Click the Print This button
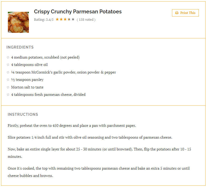 point(185,13)
